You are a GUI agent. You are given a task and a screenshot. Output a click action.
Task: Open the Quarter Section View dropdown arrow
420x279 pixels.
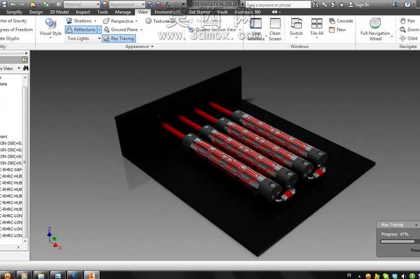(x=240, y=30)
